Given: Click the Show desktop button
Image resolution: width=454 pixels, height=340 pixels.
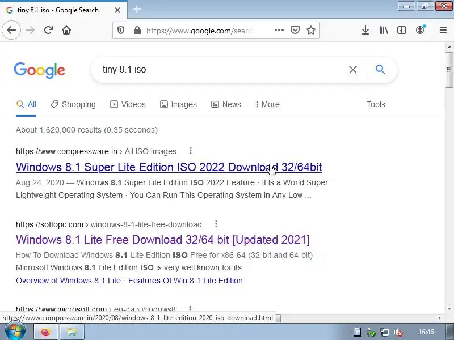Looking at the screenshot, I should point(450,331).
